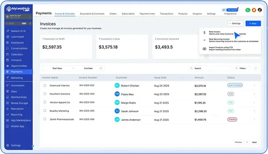Image resolution: width=268 pixels, height=154 pixels.
Task: Click Sarah Johnson customer name
Action: tap(130, 111)
